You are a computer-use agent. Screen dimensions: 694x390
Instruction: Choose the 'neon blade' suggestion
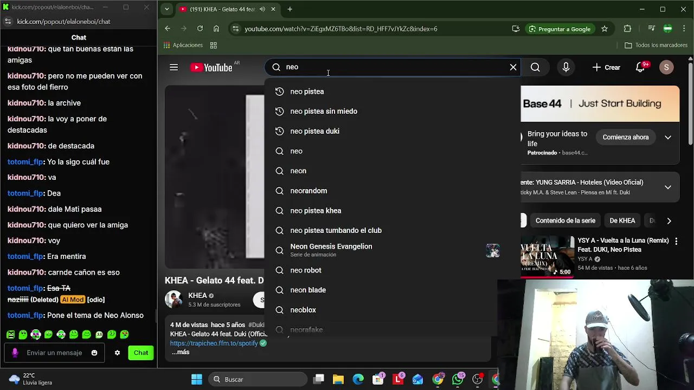(393, 290)
